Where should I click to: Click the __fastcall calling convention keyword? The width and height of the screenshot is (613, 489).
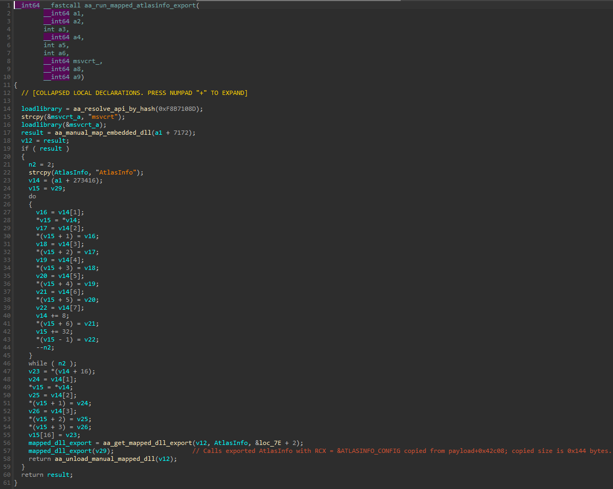[62, 5]
